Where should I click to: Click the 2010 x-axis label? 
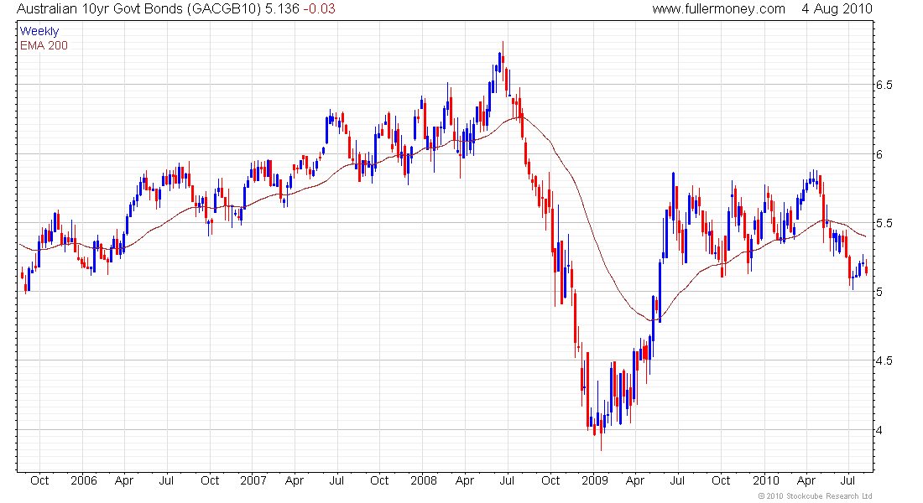[x=766, y=480]
